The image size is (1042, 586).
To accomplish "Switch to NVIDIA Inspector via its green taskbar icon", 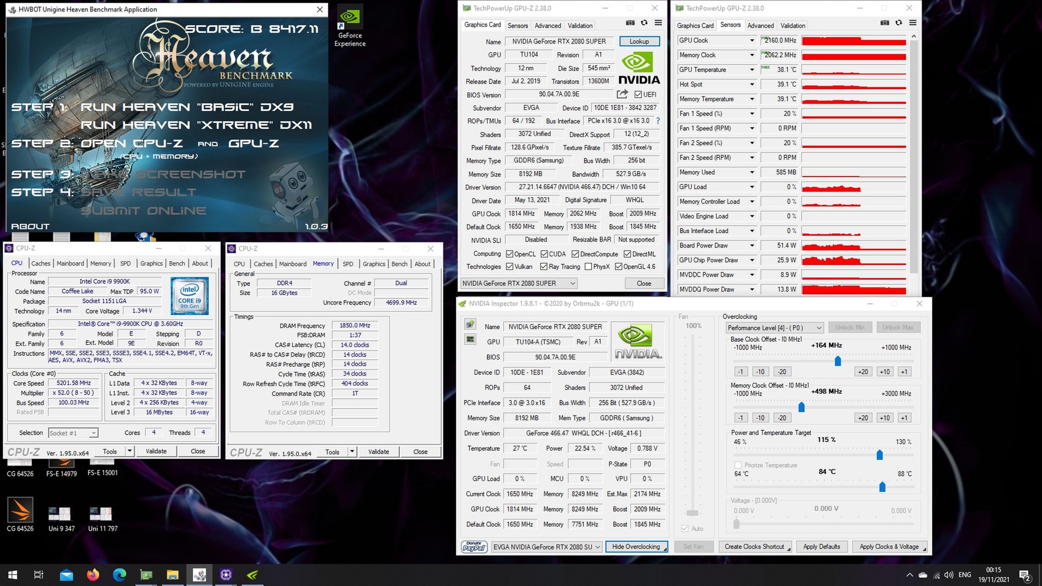I will tap(252, 575).
